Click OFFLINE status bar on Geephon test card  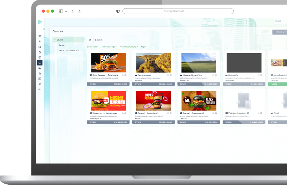153,84
